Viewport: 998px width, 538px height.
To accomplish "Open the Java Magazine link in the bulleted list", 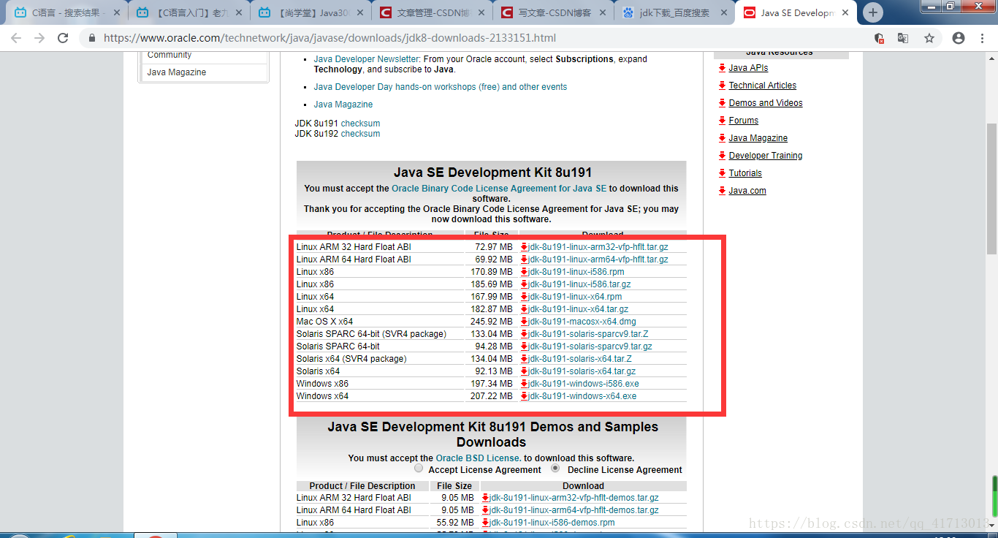I will pyautogui.click(x=343, y=105).
